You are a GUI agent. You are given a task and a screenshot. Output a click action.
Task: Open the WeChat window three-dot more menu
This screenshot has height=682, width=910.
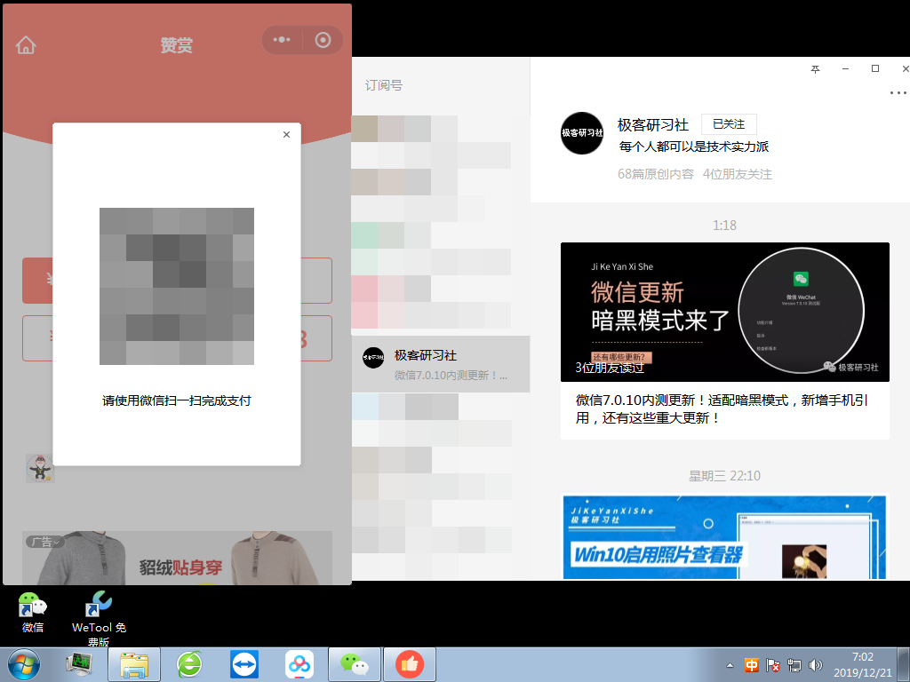click(x=898, y=92)
